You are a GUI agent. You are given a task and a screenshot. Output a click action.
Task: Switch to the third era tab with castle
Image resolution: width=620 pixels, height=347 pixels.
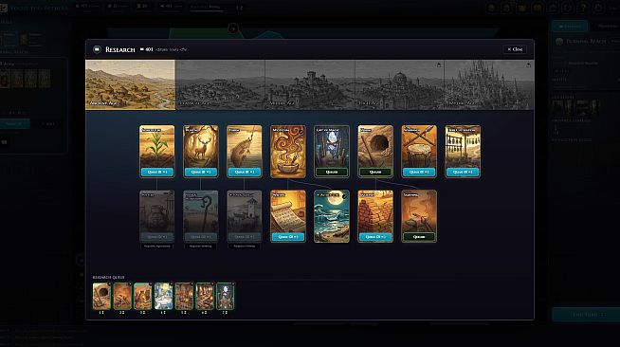pos(310,85)
